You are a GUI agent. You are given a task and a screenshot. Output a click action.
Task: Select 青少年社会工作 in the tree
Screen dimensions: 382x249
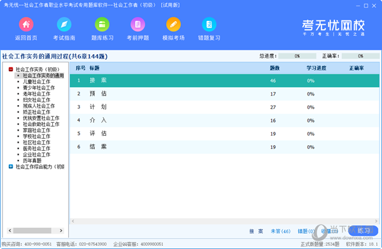[39, 88]
